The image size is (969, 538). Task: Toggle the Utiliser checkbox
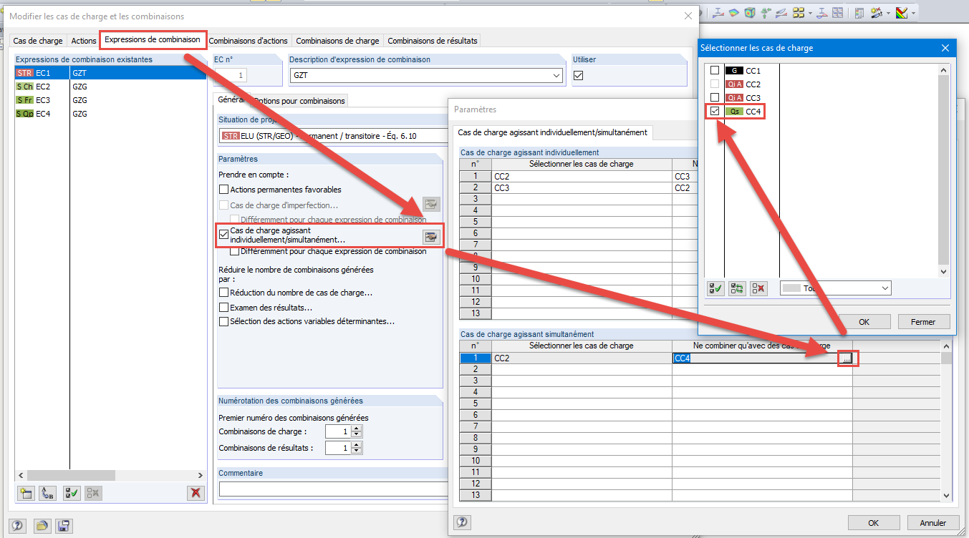click(x=579, y=75)
